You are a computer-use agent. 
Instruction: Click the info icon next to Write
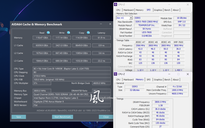point(68,33)
